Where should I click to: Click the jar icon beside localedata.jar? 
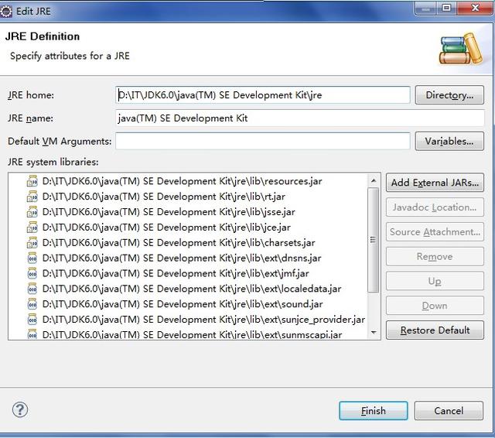[32, 289]
